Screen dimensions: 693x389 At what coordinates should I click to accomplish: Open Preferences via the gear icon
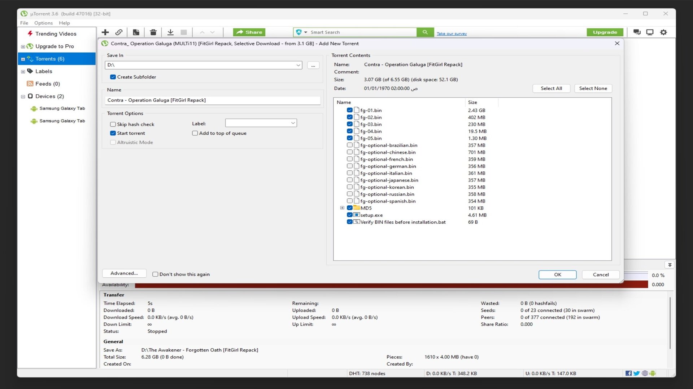point(663,32)
